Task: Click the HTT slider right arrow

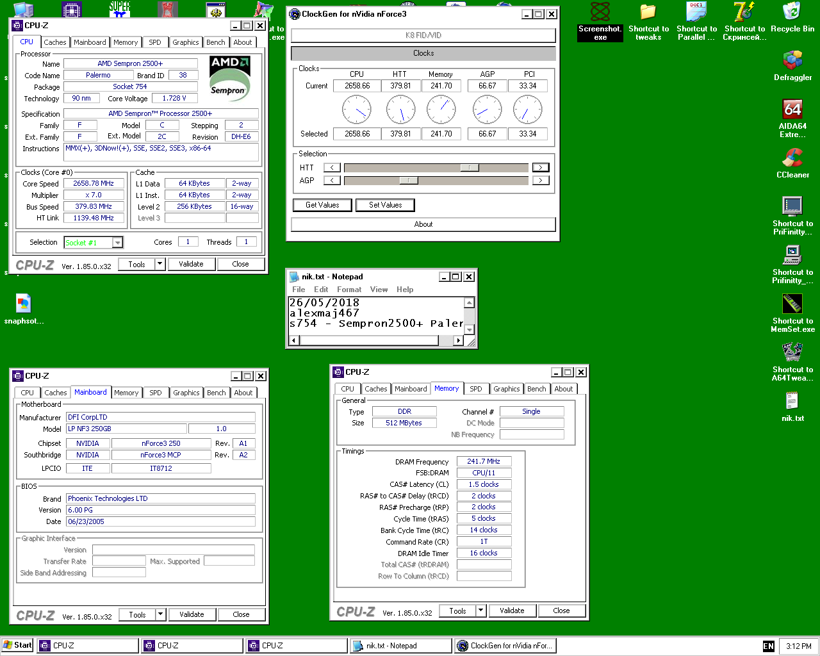Action: click(x=541, y=168)
